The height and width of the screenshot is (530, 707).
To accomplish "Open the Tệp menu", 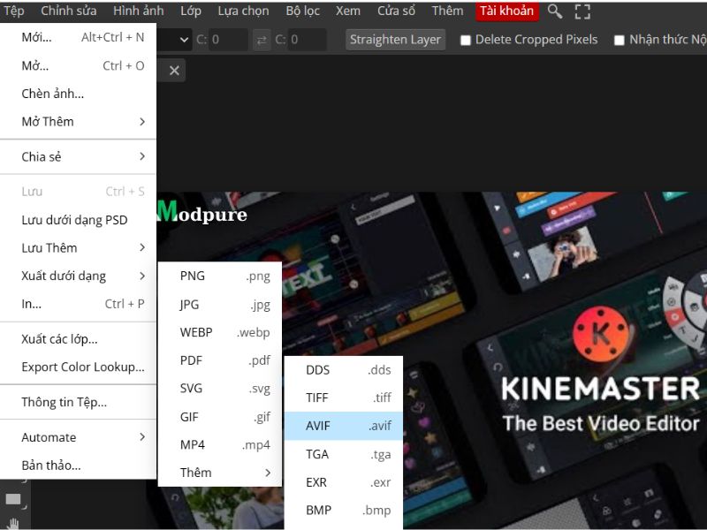I will pyautogui.click(x=13, y=11).
